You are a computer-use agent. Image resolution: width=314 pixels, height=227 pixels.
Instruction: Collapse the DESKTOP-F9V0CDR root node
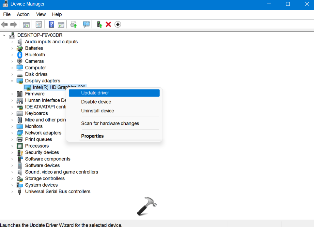click(x=4, y=35)
